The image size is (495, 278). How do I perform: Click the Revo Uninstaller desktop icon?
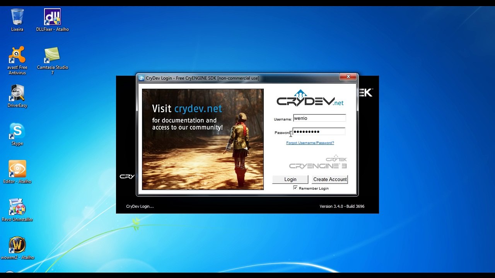tap(17, 210)
